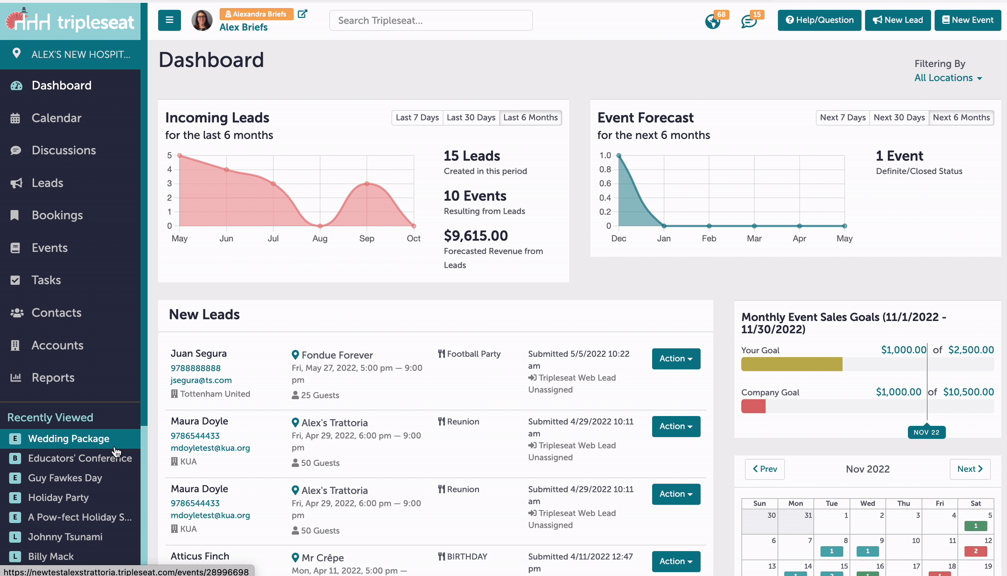
Task: Expand the All Locations filter dropdown
Action: pyautogui.click(x=948, y=78)
